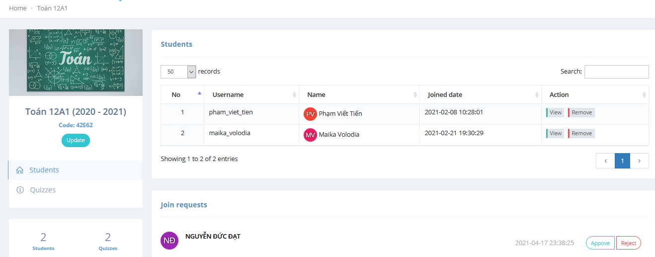655x257 pixels.
Task: Sort by Username column header
Action: click(x=228, y=94)
